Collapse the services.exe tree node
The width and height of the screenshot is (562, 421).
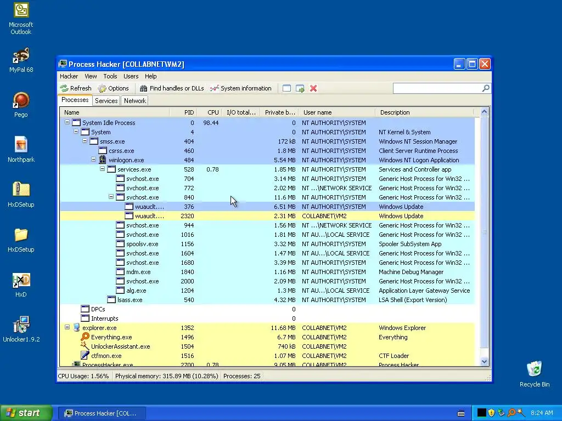pos(102,169)
